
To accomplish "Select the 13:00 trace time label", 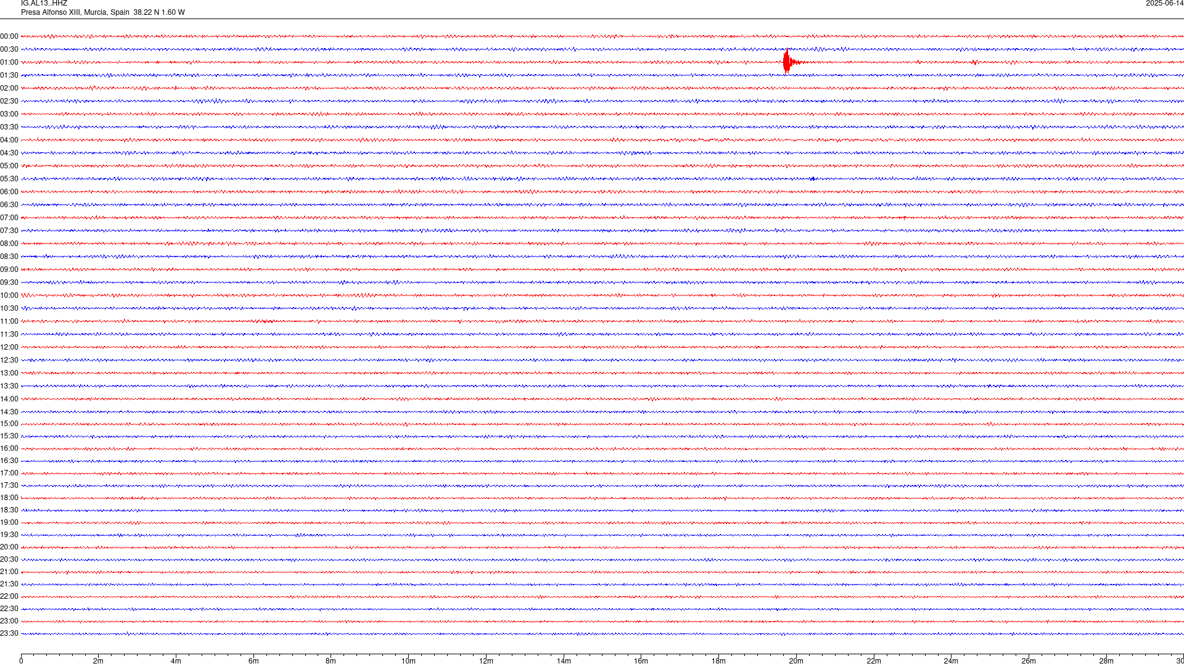I will [x=9, y=373].
